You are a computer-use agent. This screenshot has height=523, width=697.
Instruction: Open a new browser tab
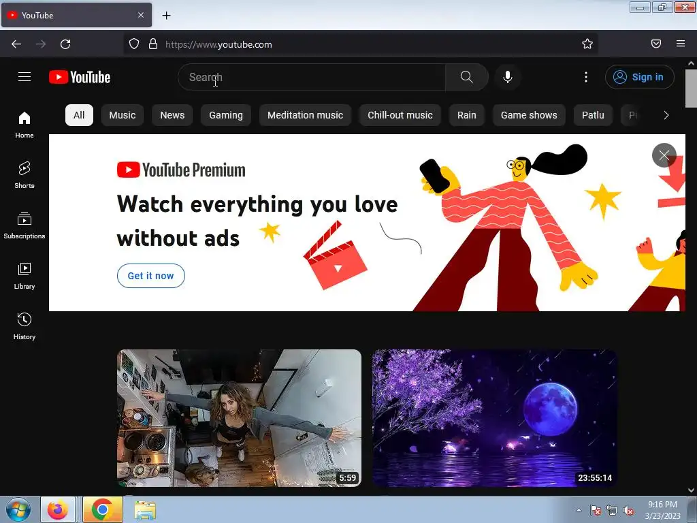[166, 16]
